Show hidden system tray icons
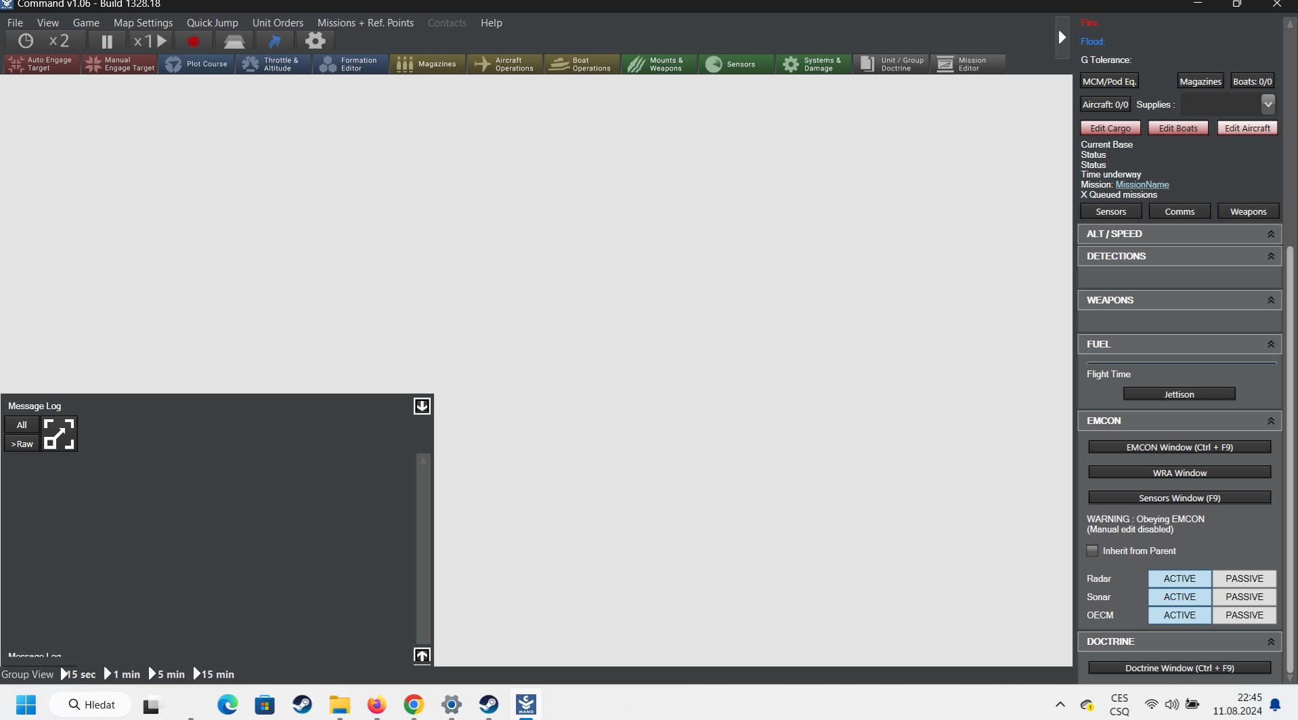 [1060, 704]
